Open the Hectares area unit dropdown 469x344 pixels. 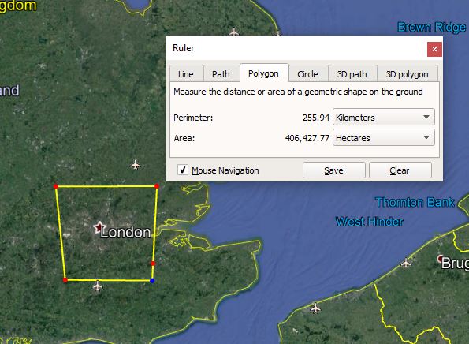[383, 138]
